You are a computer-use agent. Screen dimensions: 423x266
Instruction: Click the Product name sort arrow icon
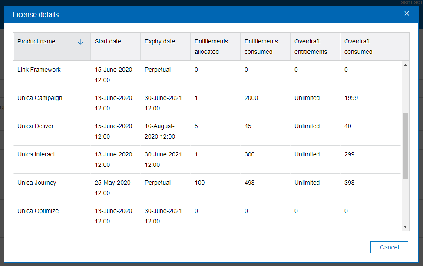tap(80, 42)
